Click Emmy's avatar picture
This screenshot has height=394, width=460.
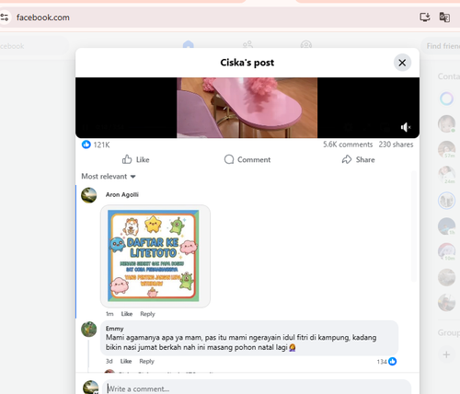89,330
